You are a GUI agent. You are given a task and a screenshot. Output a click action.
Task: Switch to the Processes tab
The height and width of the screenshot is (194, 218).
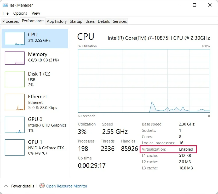10,21
